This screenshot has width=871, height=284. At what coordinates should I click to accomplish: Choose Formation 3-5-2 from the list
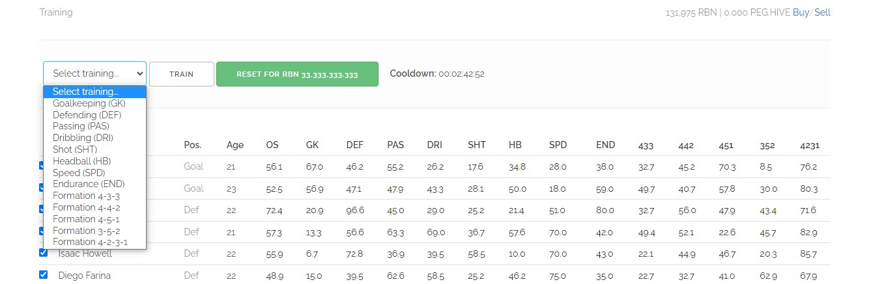click(95, 231)
